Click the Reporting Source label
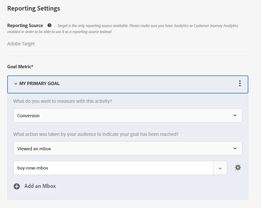Image resolution: width=261 pixels, height=208 pixels. [x=25, y=26]
